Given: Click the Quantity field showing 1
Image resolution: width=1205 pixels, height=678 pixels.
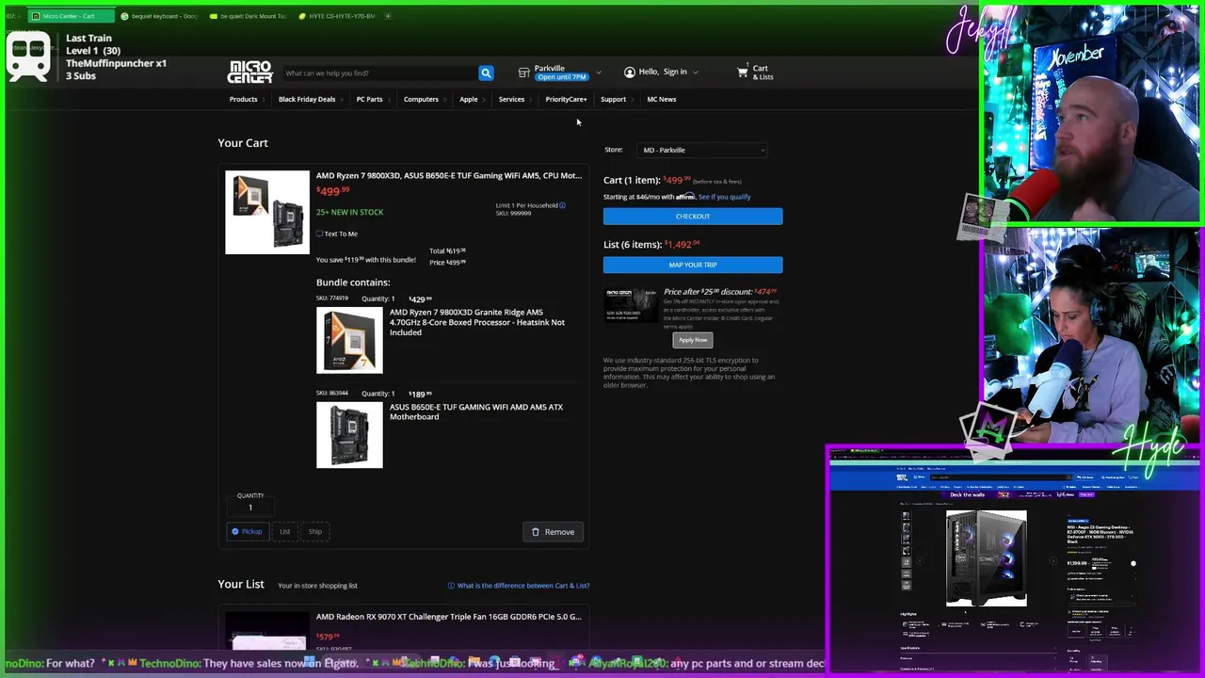Looking at the screenshot, I should [x=250, y=508].
